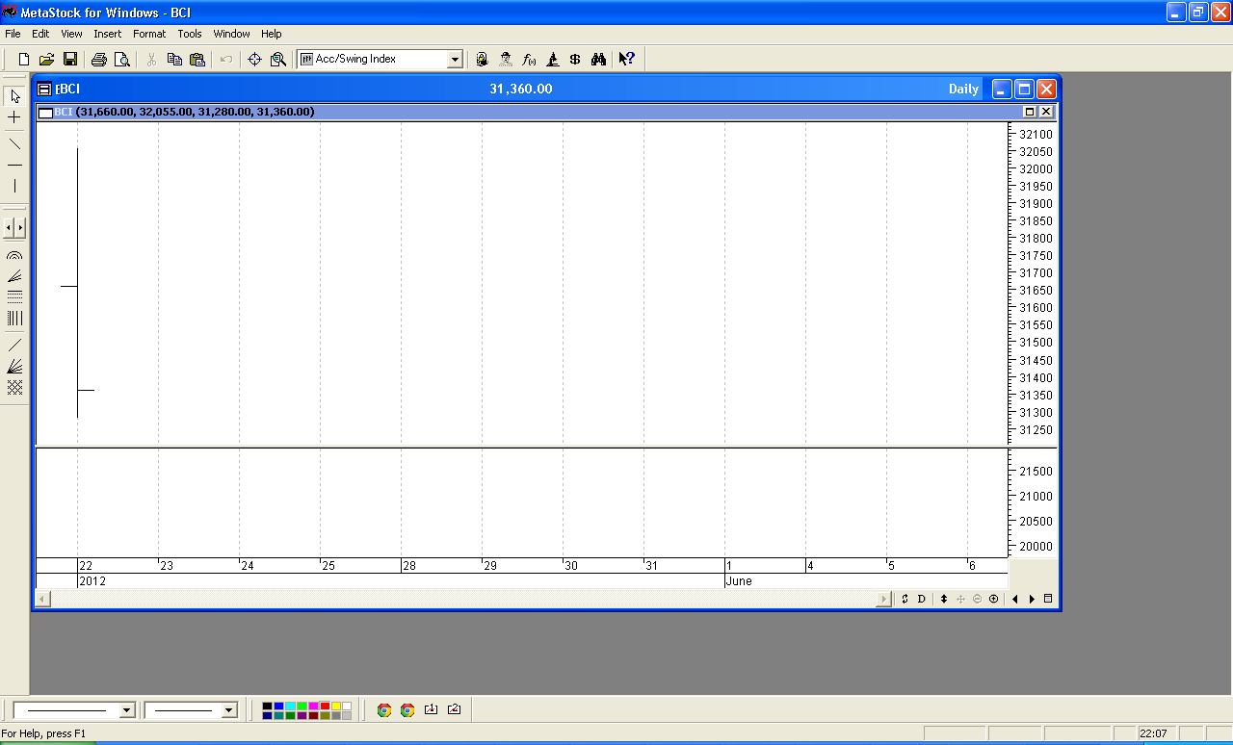Open the Insert menu
The width and height of the screenshot is (1233, 745).
coord(108,34)
